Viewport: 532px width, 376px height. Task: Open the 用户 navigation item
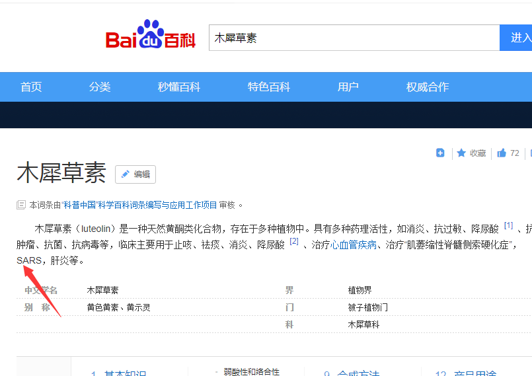tap(348, 87)
